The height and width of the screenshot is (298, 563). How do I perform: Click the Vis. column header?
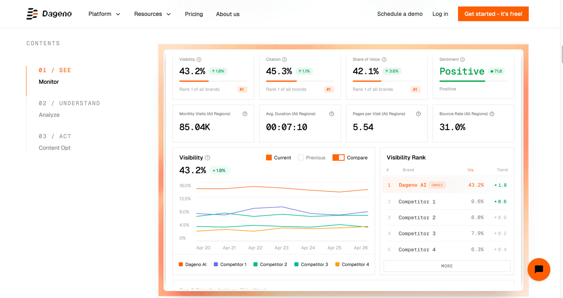(471, 170)
